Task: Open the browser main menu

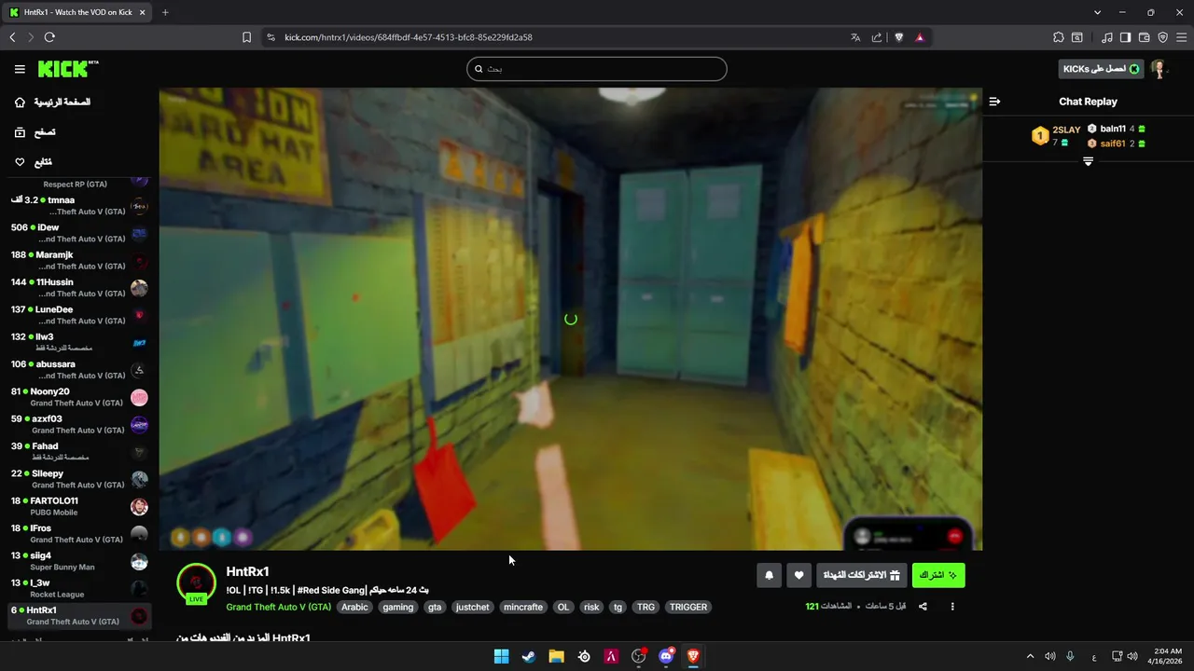Action: click(1181, 37)
